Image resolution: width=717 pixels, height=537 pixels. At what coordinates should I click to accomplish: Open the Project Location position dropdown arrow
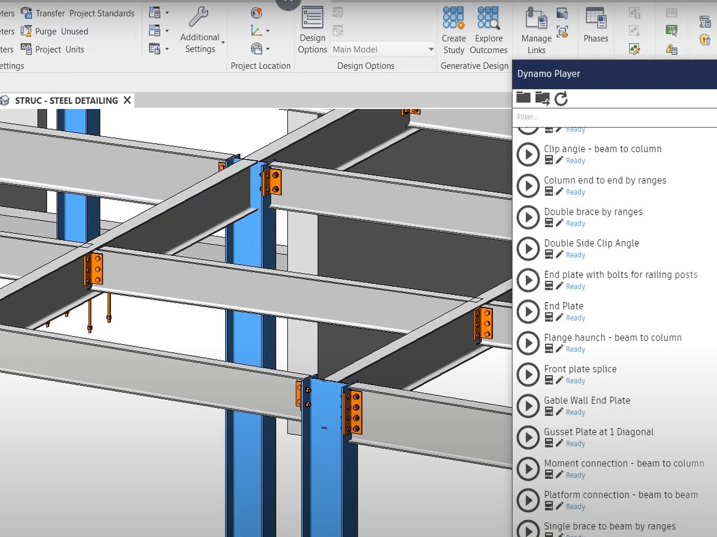pos(268,49)
